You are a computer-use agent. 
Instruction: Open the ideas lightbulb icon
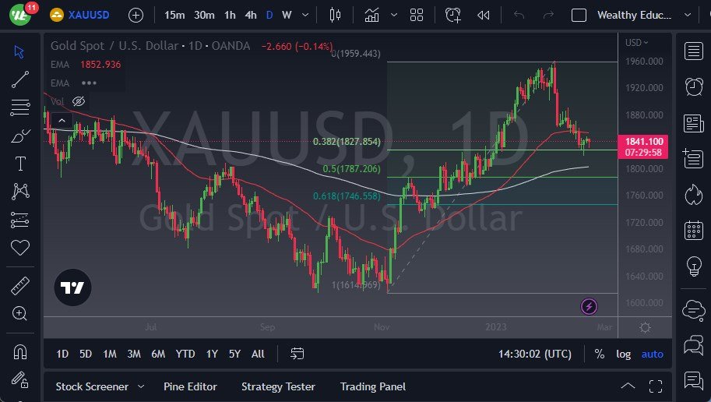click(x=694, y=266)
